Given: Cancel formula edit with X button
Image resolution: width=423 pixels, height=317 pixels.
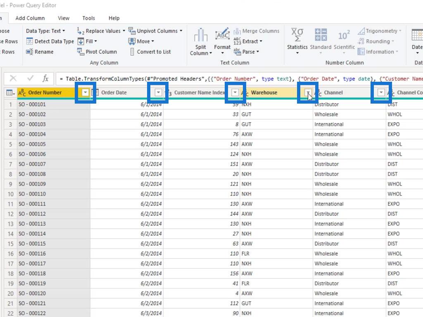Looking at the screenshot, I should tap(13, 78).
